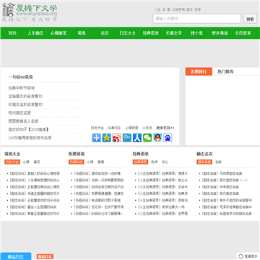Click the hot keyword 人生 above search
Screen dimensions: 260x260
click(157, 10)
